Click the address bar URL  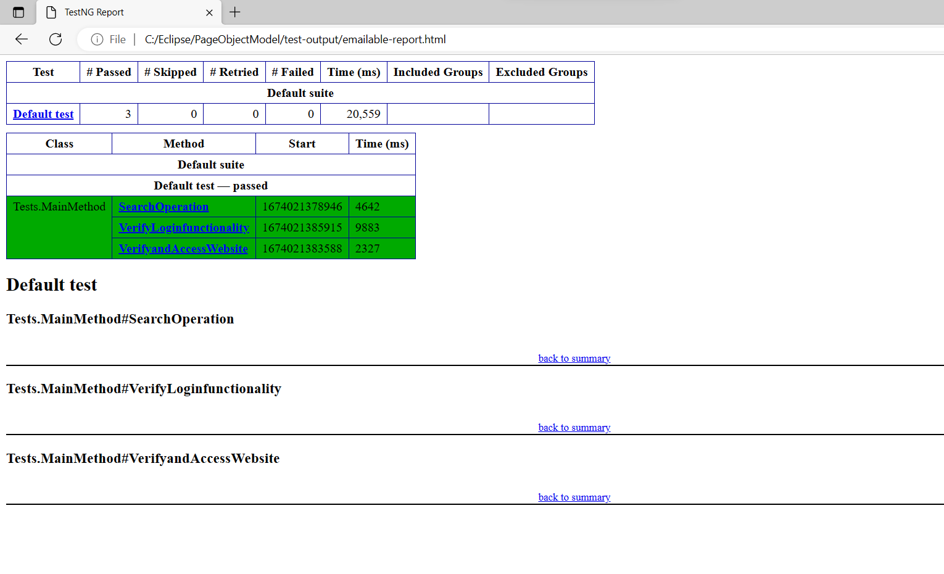295,40
